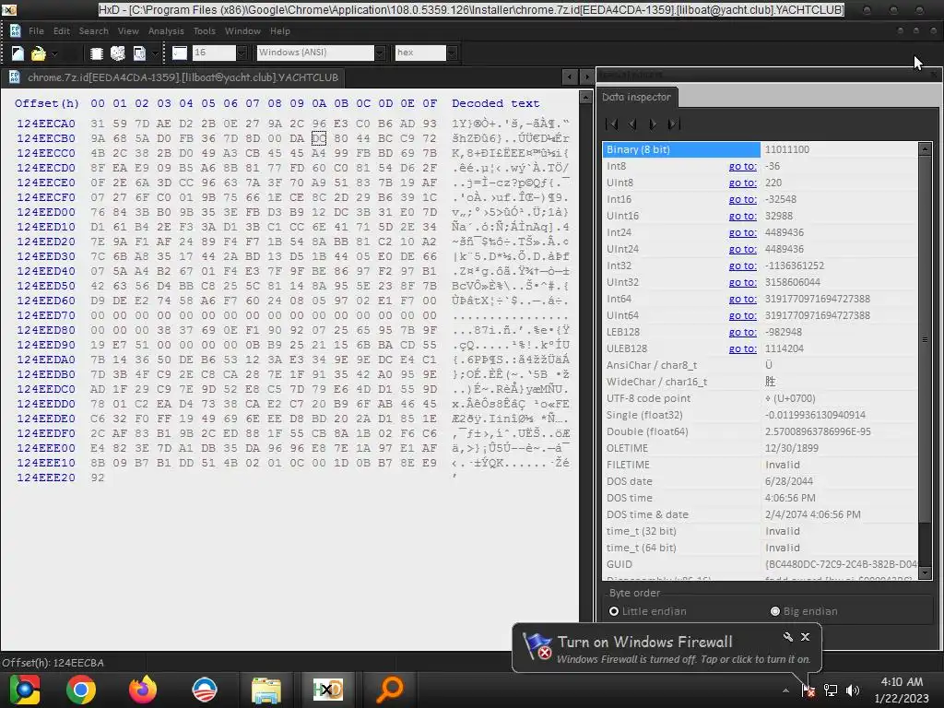Click the Action Center flag tray icon
The image size is (944, 708).
808,690
